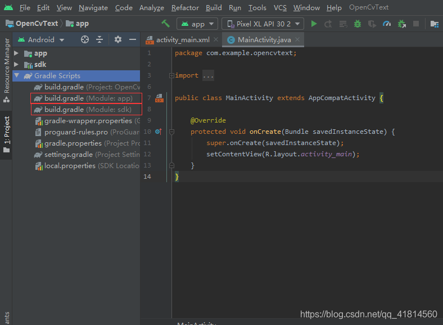Open the app run configuration dropdown
The image size is (443, 325).
[x=197, y=24]
